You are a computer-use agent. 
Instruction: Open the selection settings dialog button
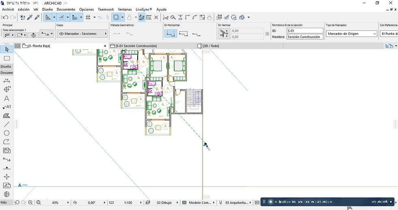click(33, 35)
